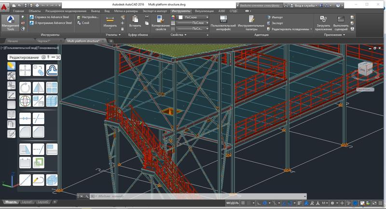
Task: Toggle polar tracking in status bar
Action: (x=265, y=203)
